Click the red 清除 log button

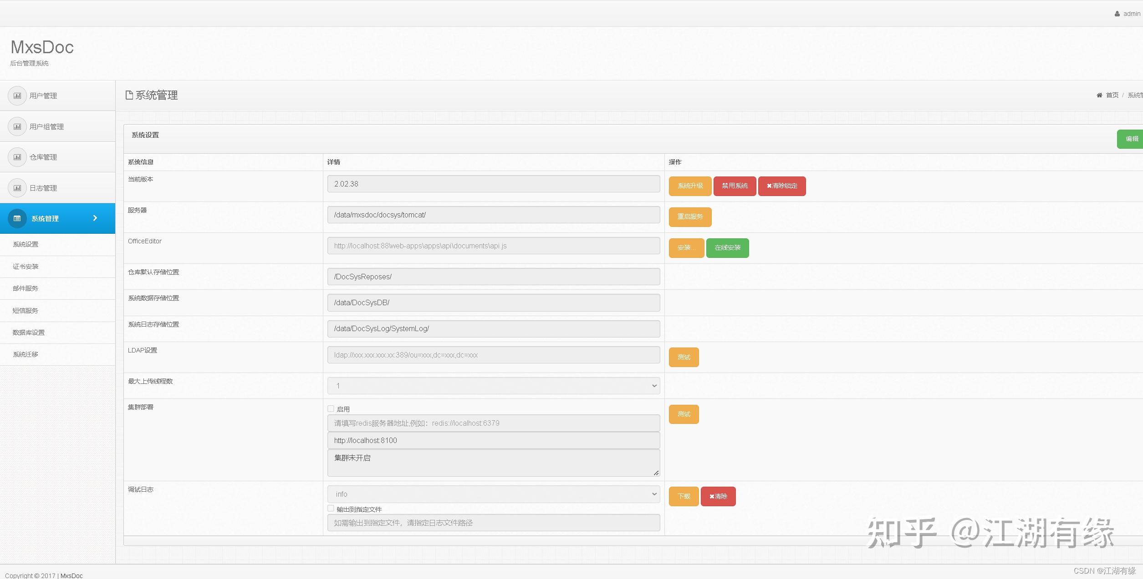[718, 496]
